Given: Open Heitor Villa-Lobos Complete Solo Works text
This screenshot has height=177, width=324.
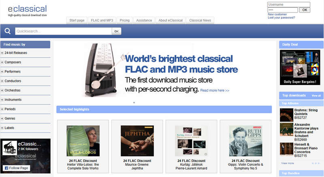Looking at the screenshot, I should (83, 166).
